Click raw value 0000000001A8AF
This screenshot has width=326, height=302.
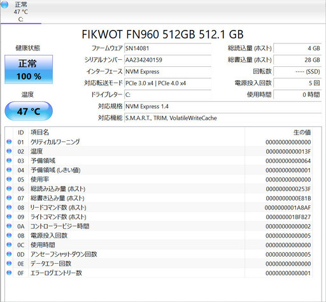tap(288, 208)
